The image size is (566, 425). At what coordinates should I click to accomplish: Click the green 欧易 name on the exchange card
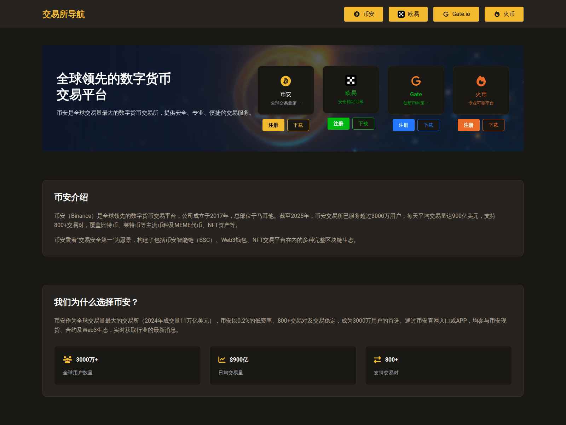[x=351, y=93]
